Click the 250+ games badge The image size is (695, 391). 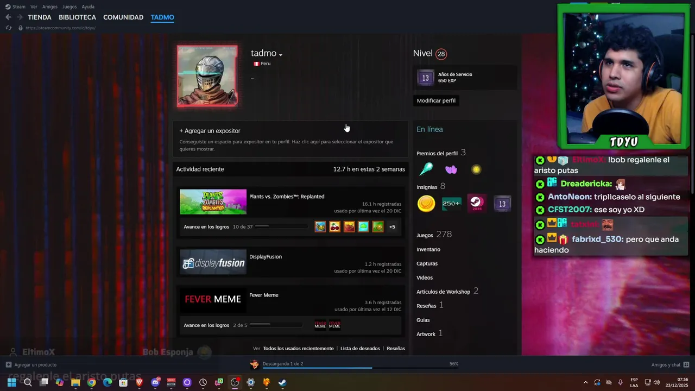451,204
